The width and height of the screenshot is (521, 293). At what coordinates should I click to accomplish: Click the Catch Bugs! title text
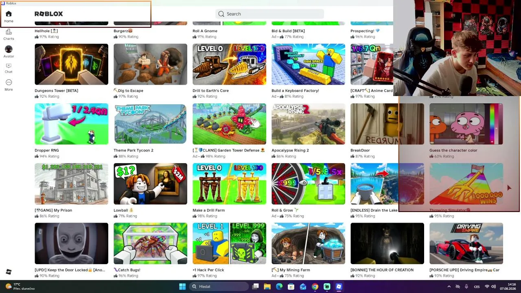[x=127, y=270]
